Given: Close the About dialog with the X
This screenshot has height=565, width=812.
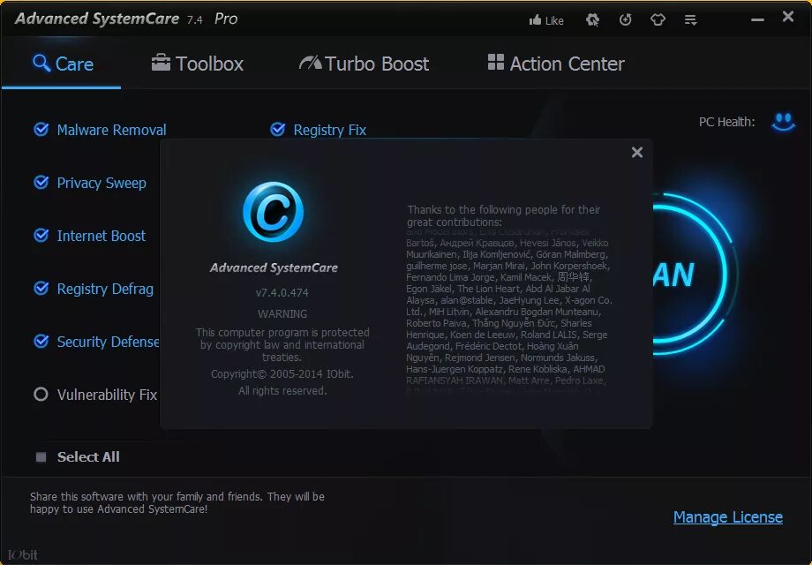Looking at the screenshot, I should point(637,152).
